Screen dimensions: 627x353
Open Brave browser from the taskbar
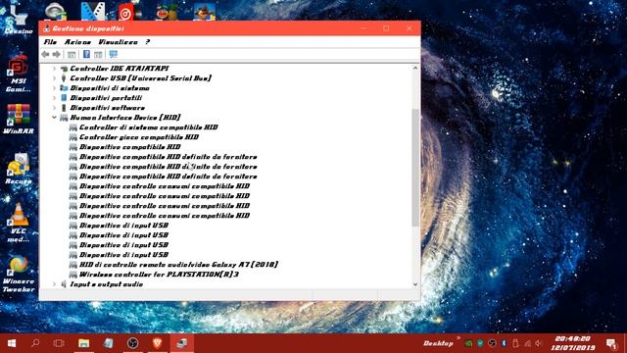tap(158, 343)
